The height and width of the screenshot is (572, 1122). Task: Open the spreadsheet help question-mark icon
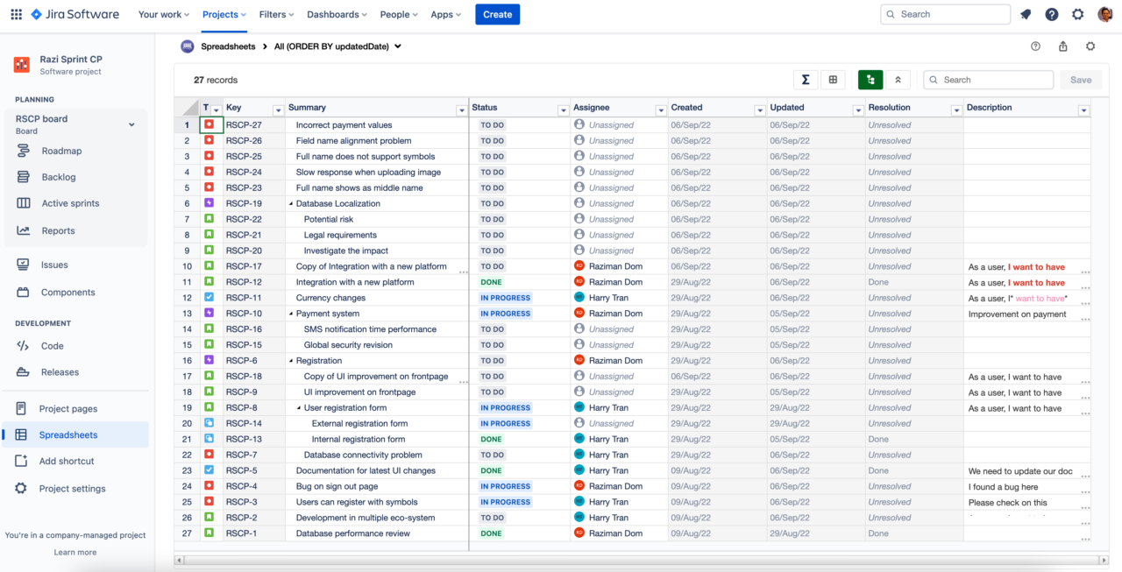(1035, 46)
